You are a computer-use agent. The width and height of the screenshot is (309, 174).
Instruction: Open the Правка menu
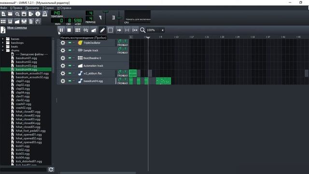click(x=16, y=8)
